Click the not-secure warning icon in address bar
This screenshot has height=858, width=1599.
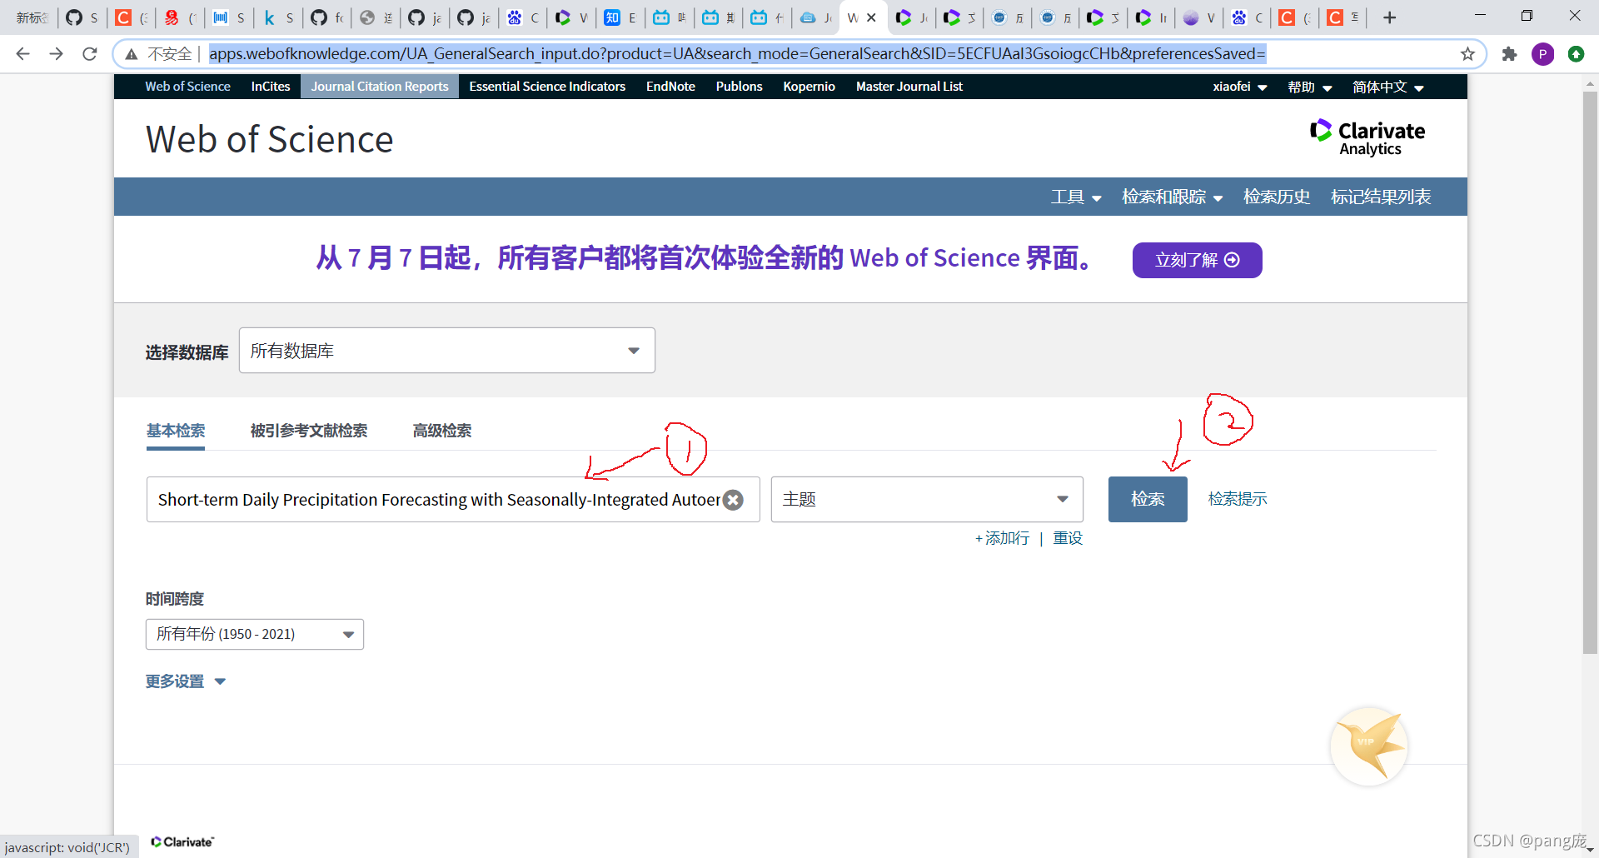(132, 54)
